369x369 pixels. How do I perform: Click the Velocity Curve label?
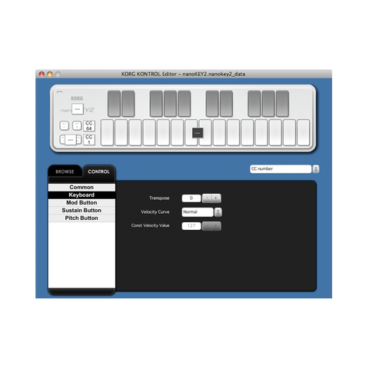(155, 212)
